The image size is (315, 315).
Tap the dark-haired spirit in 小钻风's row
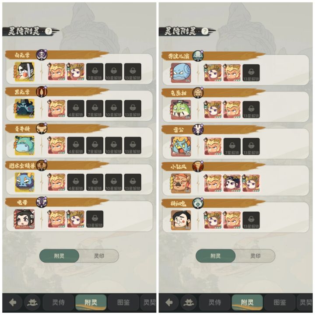(232, 183)
